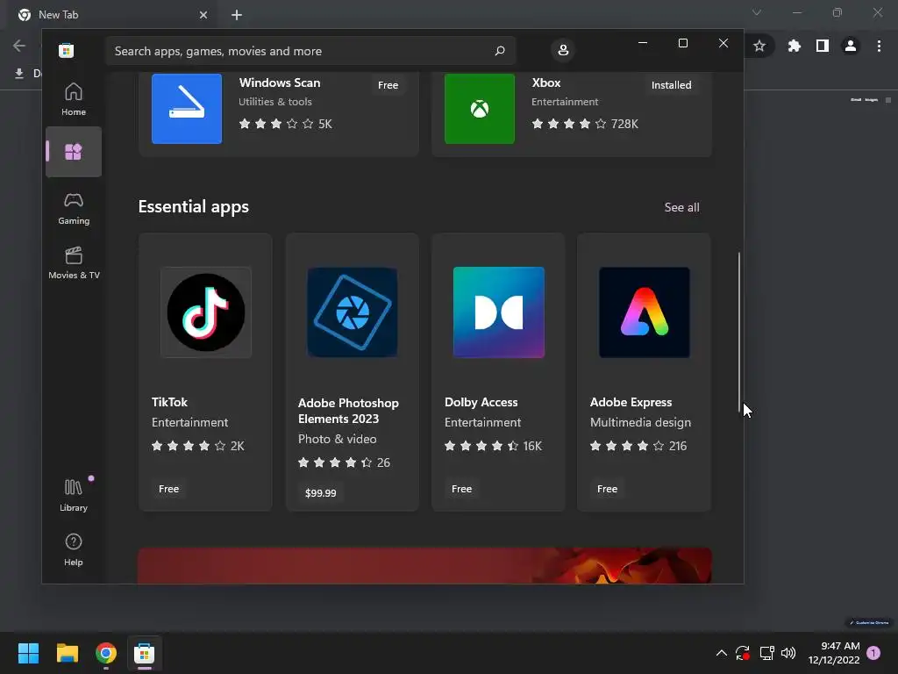The height and width of the screenshot is (674, 898).
Task: Click the Dolby Access rating 16K
Action: tap(493, 446)
